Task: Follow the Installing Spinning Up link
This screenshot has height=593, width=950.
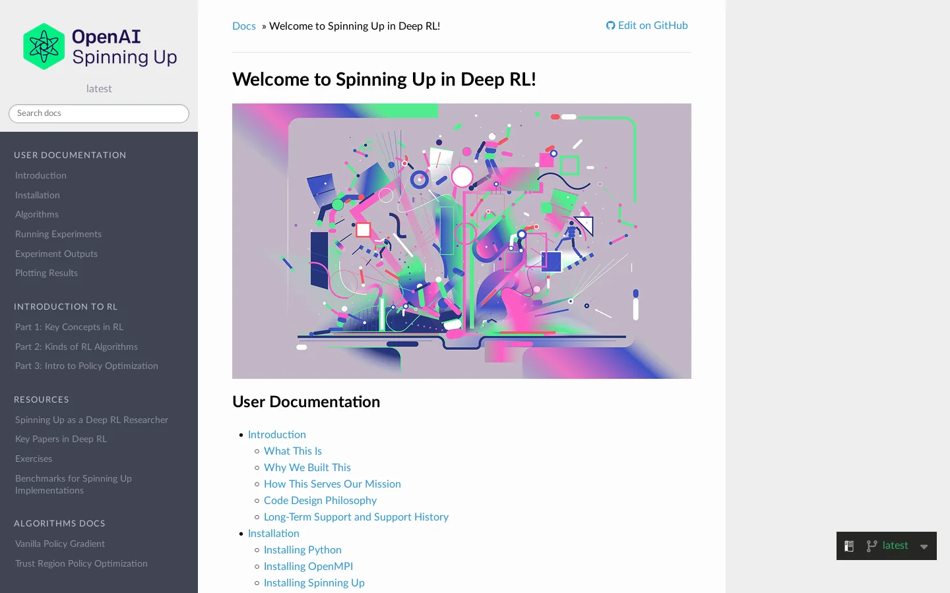Action: tap(314, 583)
